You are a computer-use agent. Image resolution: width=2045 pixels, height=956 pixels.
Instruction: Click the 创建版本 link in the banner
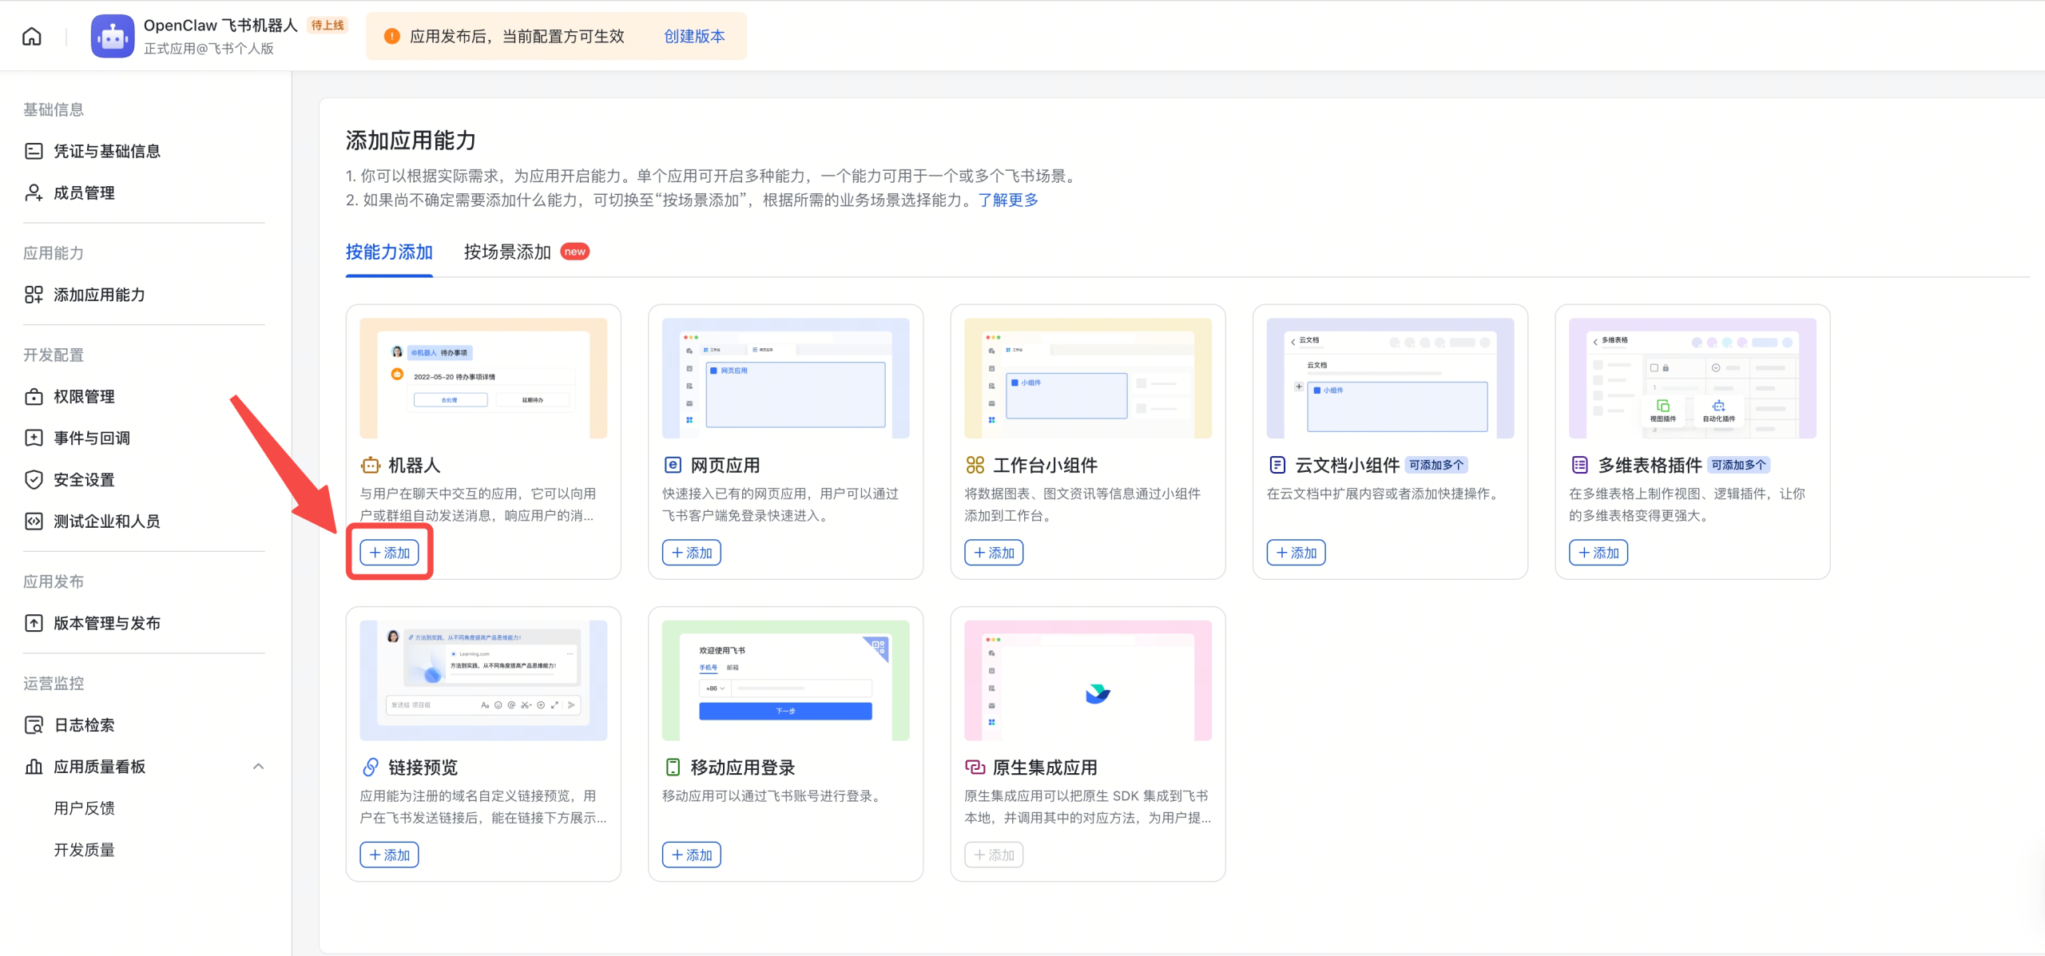694,36
